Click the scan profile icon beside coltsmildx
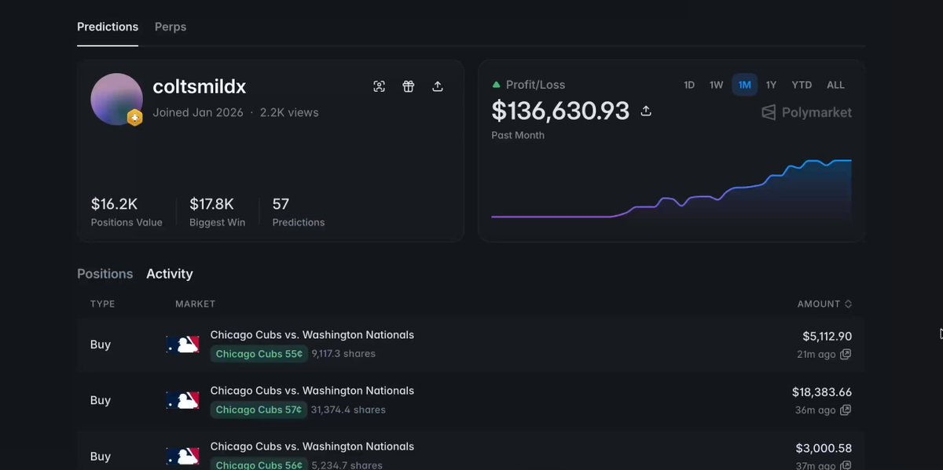943x470 pixels. 380,86
